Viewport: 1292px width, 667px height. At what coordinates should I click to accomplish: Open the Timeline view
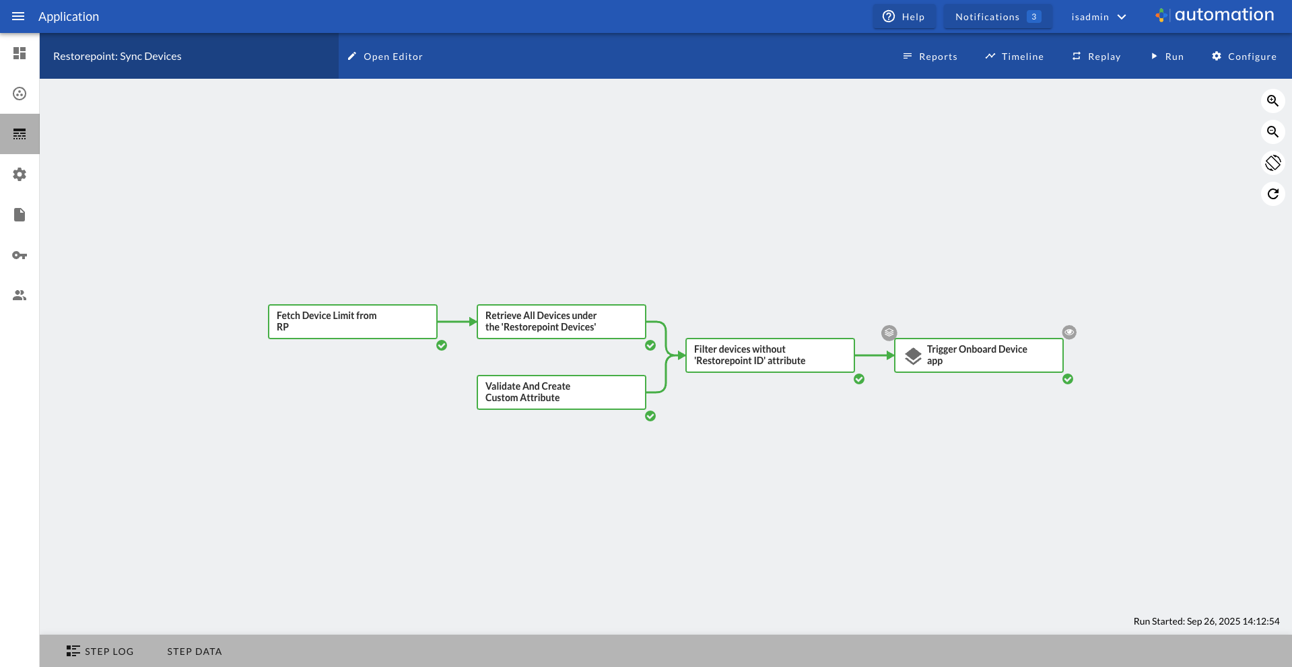click(1014, 57)
